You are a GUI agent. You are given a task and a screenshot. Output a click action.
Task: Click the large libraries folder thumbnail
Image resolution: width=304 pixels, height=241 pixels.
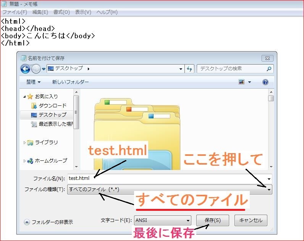point(137,134)
